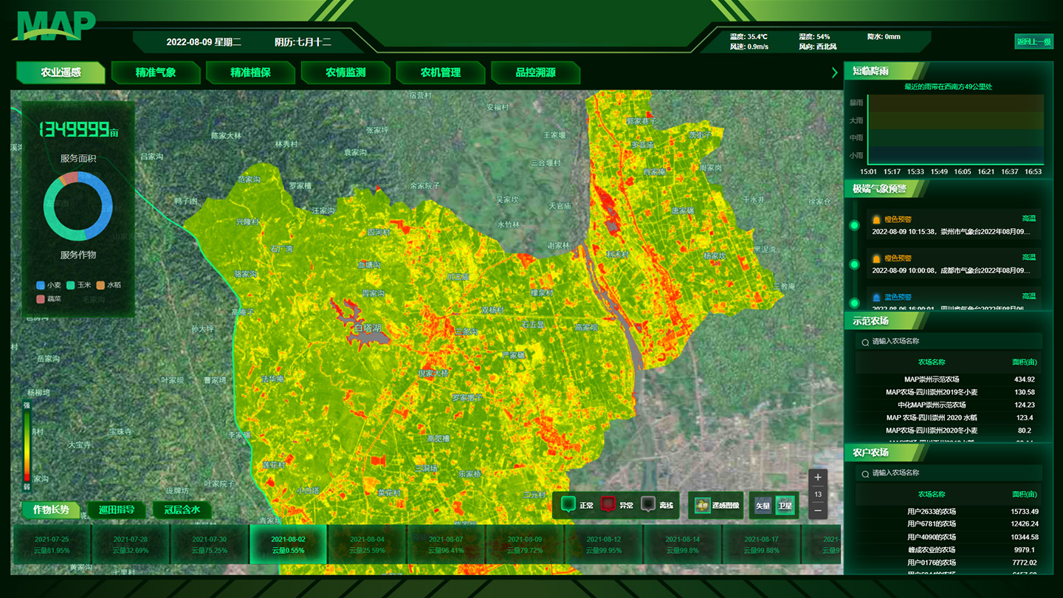Open the 品控溯源 tab
The width and height of the screenshot is (1063, 598).
click(x=535, y=72)
